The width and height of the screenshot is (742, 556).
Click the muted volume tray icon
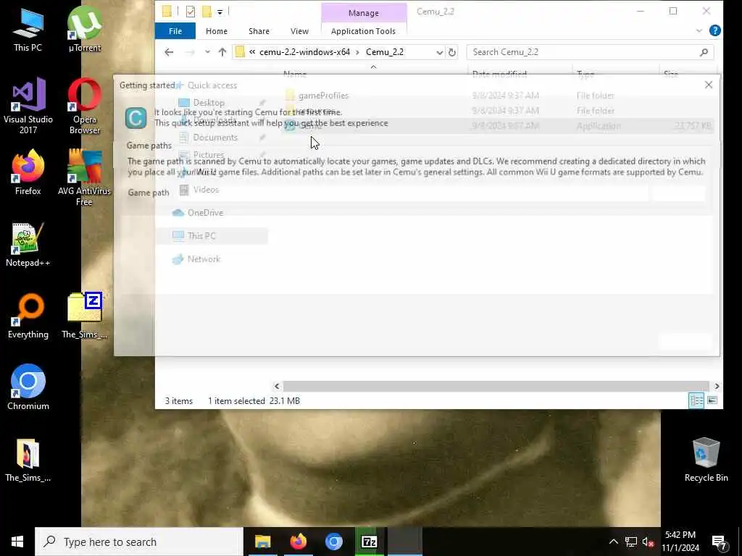point(648,542)
